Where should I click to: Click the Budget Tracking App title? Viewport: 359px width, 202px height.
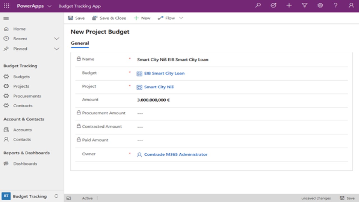coord(80,6)
